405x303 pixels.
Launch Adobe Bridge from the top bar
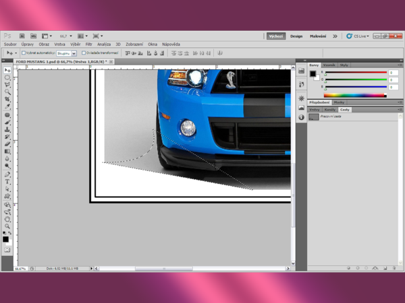[x=22, y=36]
